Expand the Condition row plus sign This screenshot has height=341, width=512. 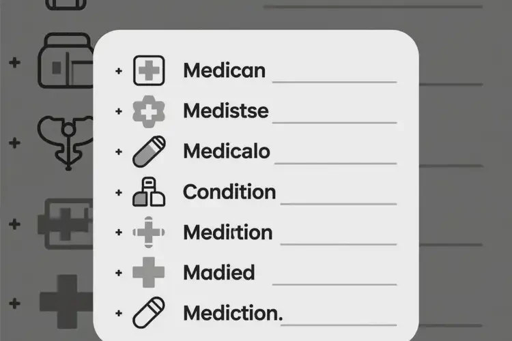coord(119,193)
